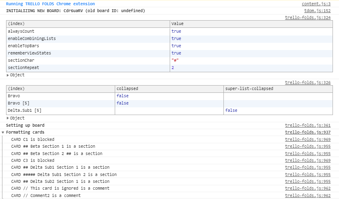Select 'CARD ## Delta Sub2 Section 1' log line
Viewport: 339px width, 201px height.
click(60, 181)
